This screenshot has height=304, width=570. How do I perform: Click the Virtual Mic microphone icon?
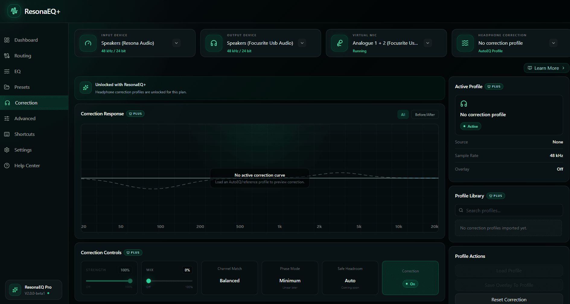tap(339, 43)
